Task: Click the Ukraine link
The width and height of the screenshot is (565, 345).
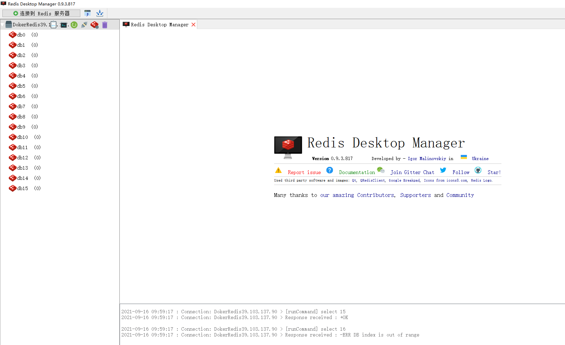Action: coord(480,159)
